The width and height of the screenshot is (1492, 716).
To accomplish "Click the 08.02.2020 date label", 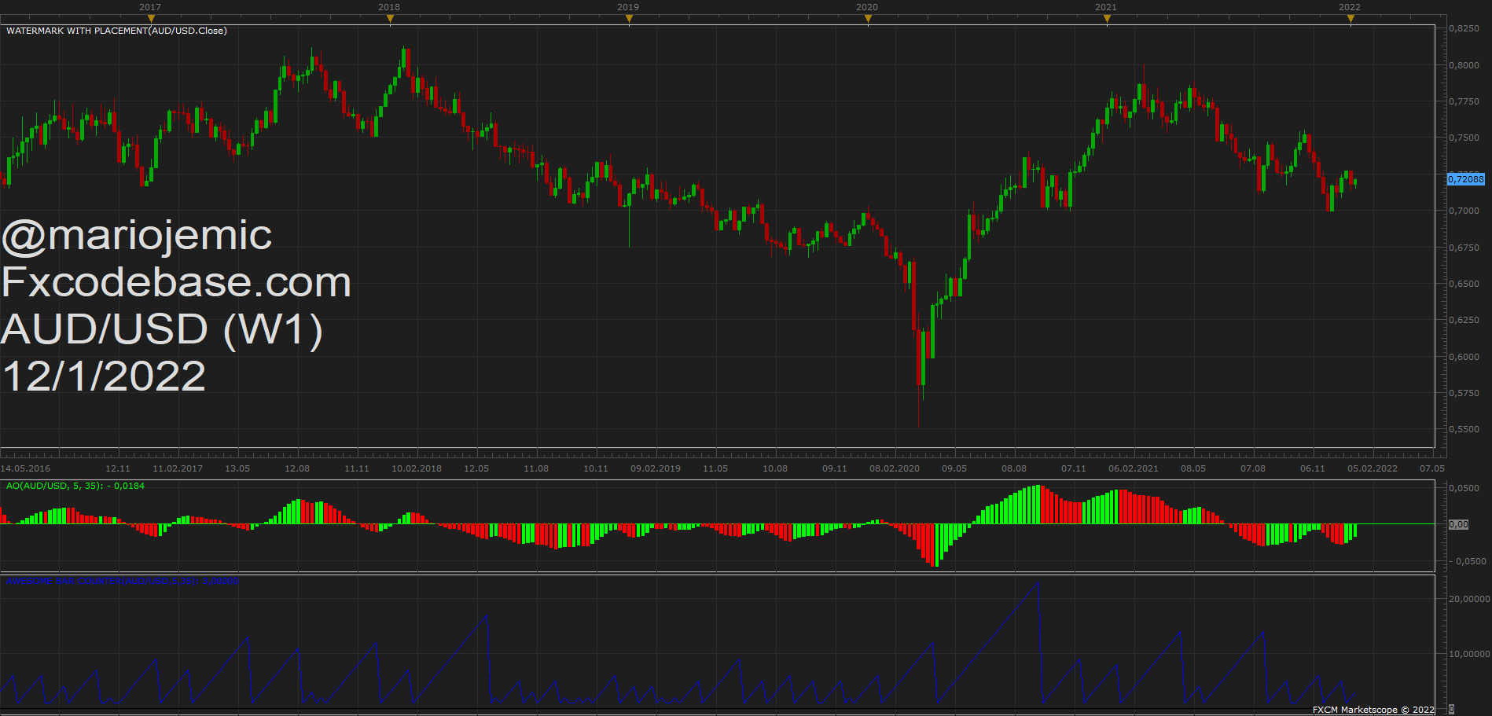I will click(895, 468).
